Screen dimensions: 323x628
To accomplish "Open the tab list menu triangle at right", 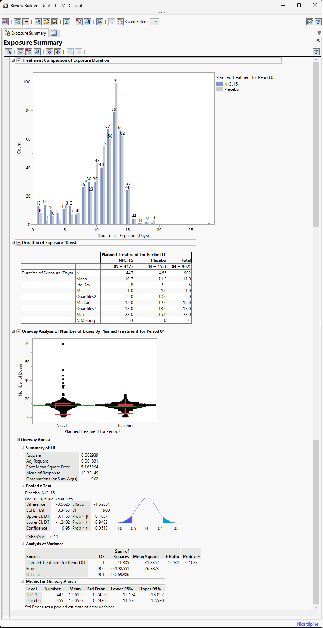I will click(319, 33).
